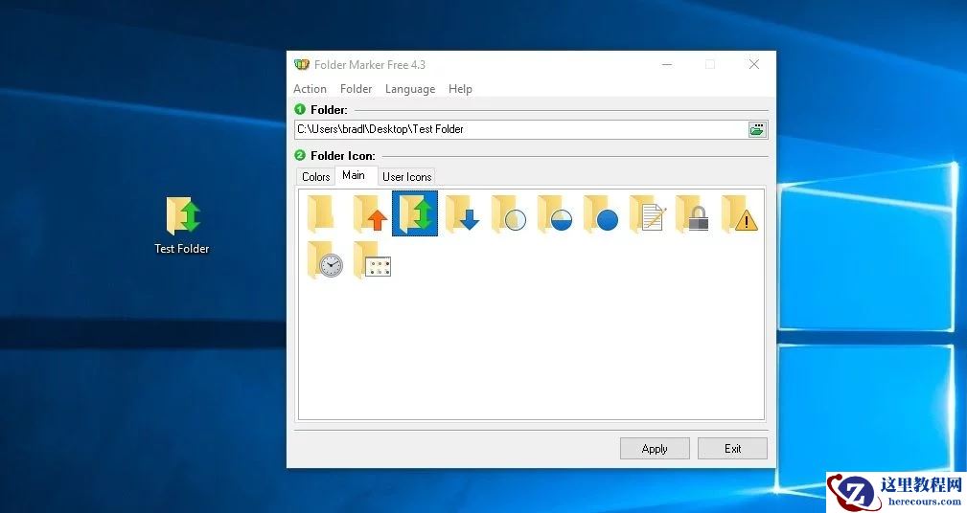Select the notepad with pencil folder icon
967x513 pixels.
[648, 213]
